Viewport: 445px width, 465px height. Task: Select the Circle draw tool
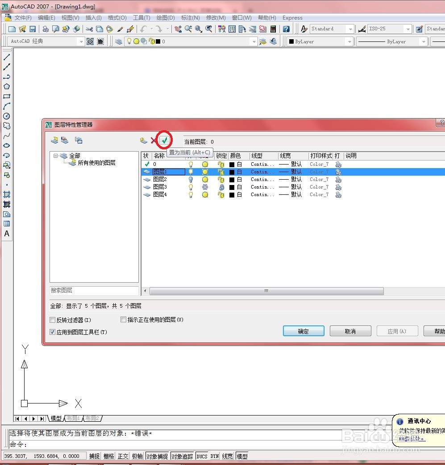[x=7, y=116]
